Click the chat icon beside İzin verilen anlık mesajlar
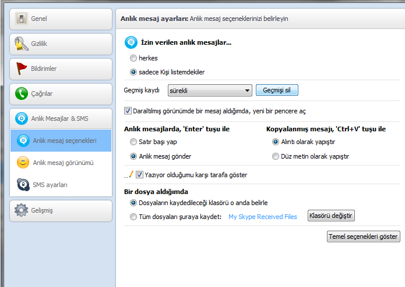 tap(131, 42)
